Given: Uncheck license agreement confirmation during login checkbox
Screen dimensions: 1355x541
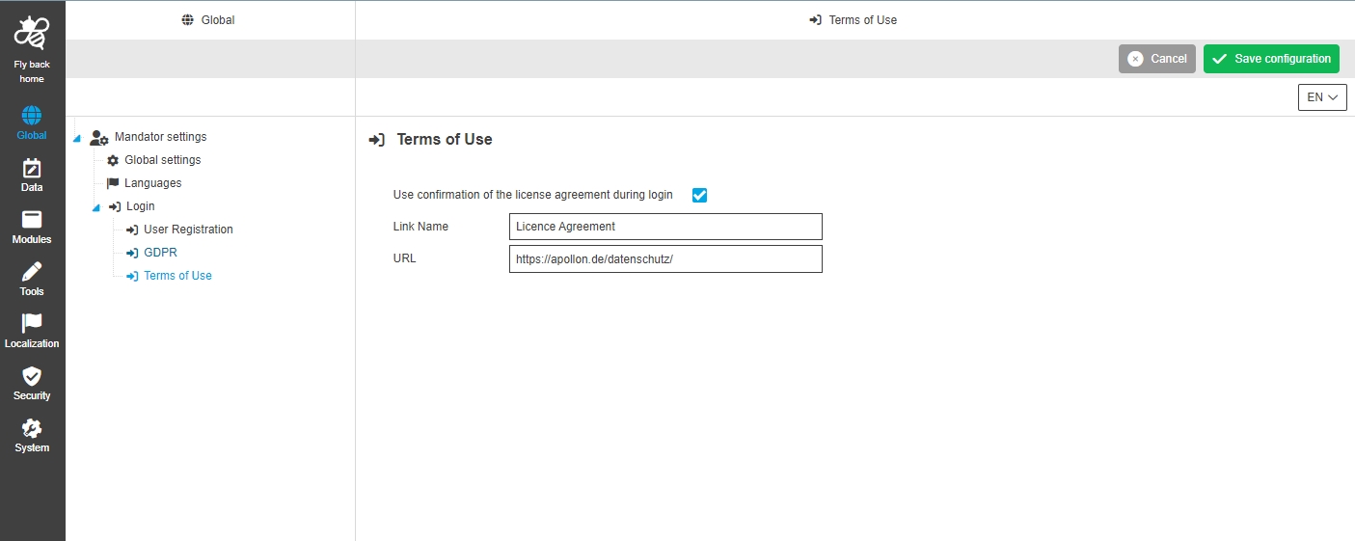Looking at the screenshot, I should coord(700,196).
